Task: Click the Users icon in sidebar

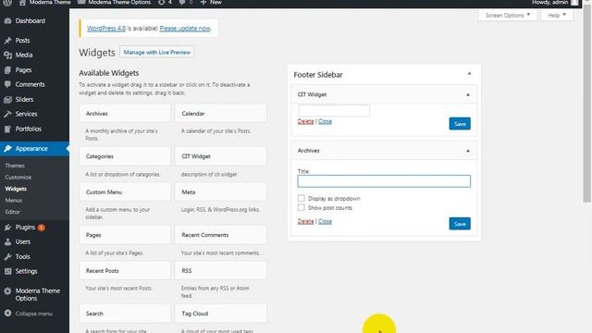Action: tap(7, 242)
